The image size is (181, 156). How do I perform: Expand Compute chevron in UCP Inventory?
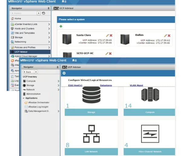[58, 81]
